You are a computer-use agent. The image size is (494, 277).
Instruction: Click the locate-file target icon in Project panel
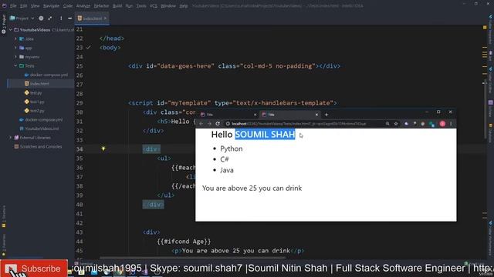tap(41, 18)
